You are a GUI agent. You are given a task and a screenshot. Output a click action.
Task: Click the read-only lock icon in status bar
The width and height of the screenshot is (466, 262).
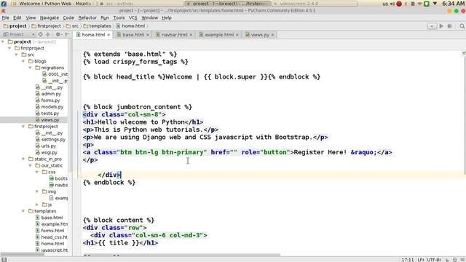[447, 260]
